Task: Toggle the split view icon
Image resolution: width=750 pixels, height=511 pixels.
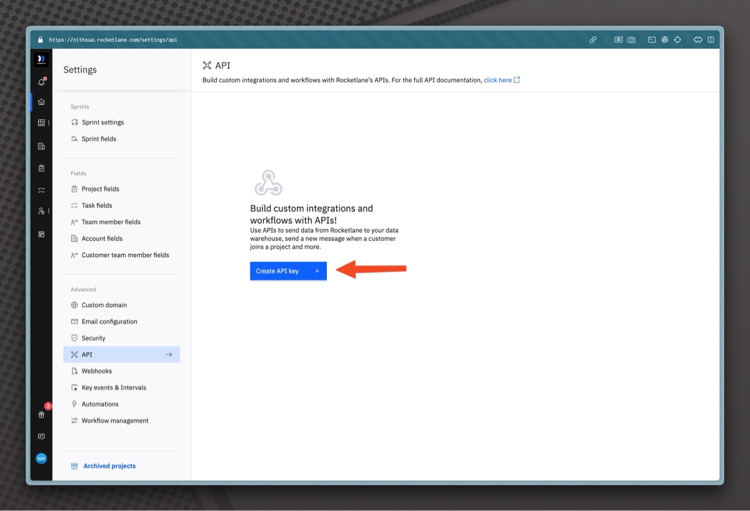Action: pos(711,39)
